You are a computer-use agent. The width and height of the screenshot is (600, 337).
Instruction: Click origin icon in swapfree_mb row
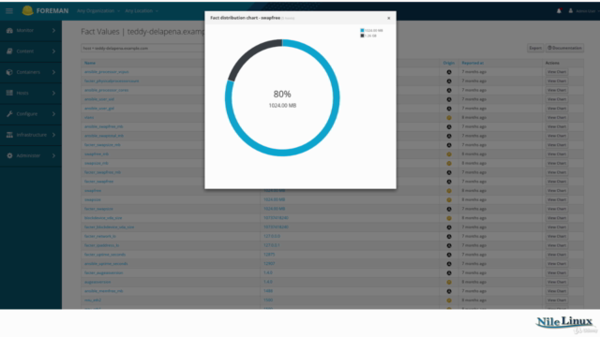point(449,154)
